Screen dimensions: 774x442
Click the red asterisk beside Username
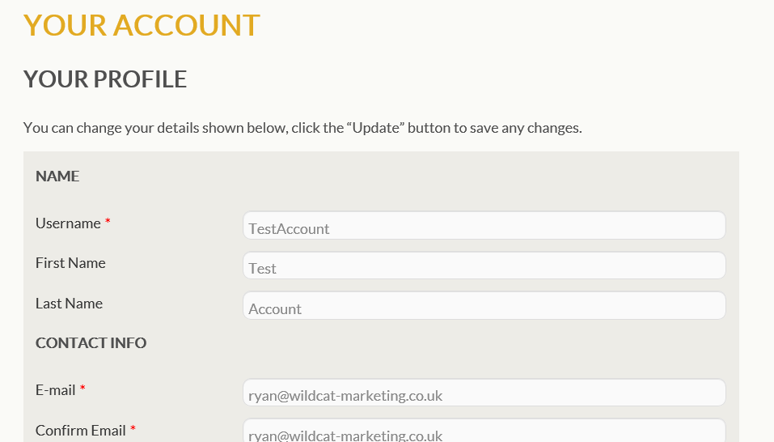[x=108, y=223]
